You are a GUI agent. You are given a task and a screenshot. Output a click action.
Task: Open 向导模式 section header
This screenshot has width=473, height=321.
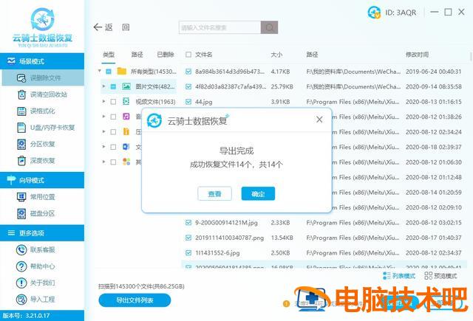click(42, 180)
